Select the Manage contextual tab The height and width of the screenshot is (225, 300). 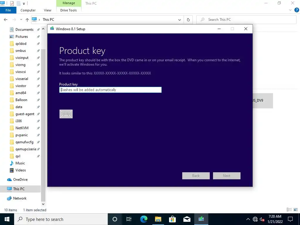point(69,3)
